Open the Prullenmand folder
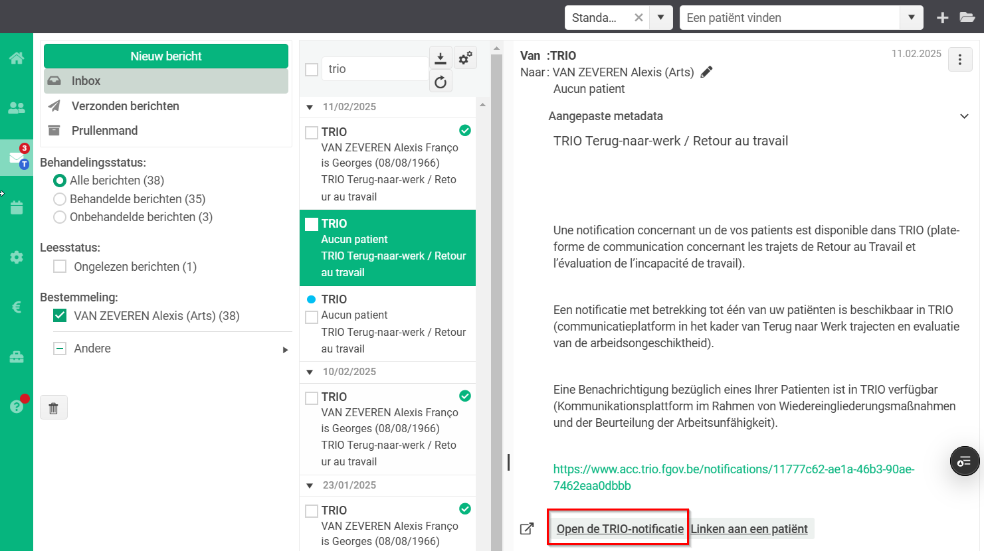Screen dimensions: 984x551 click(166, 131)
